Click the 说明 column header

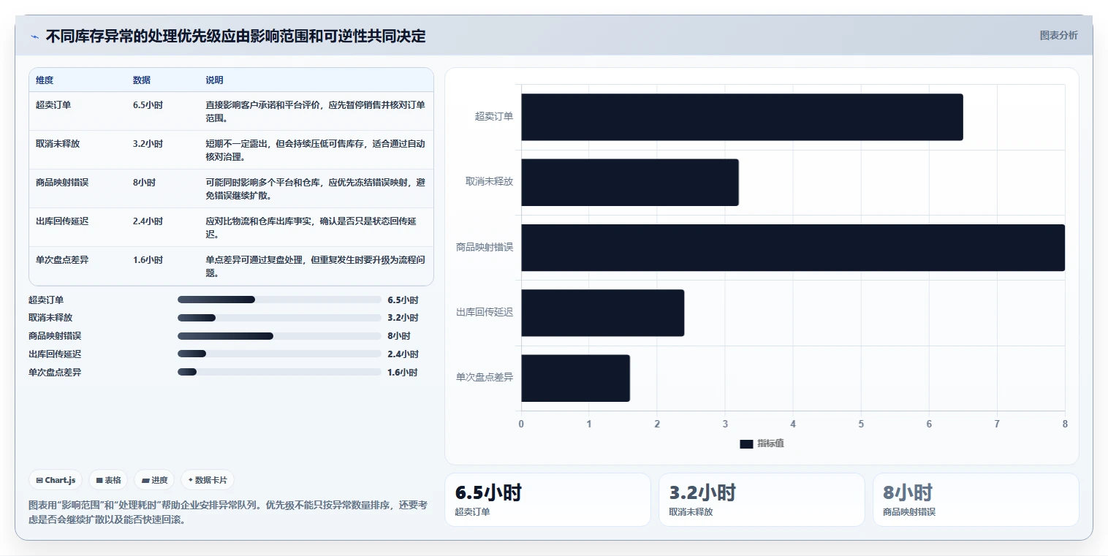[x=214, y=80]
